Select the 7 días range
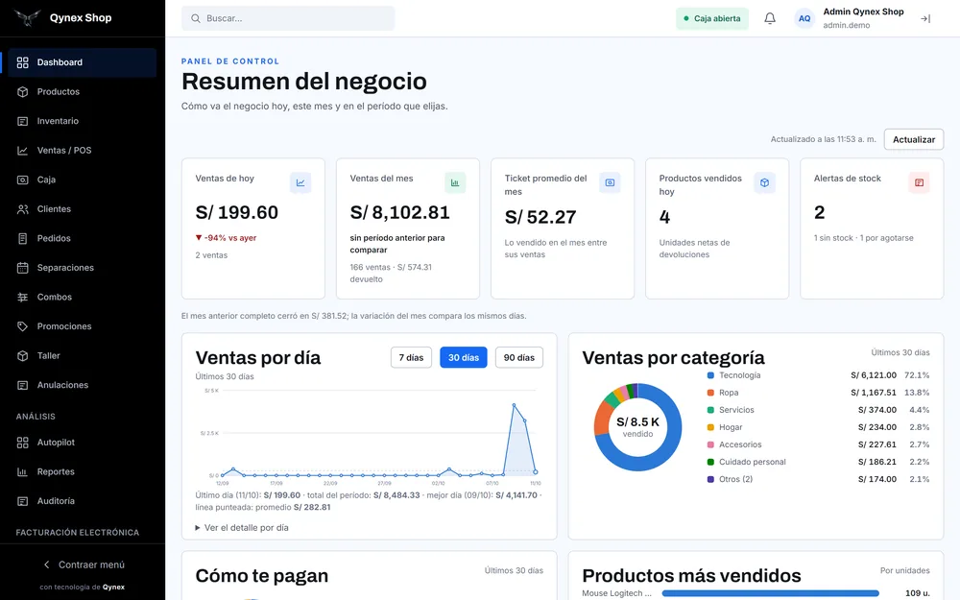This screenshot has width=960, height=600. [411, 357]
